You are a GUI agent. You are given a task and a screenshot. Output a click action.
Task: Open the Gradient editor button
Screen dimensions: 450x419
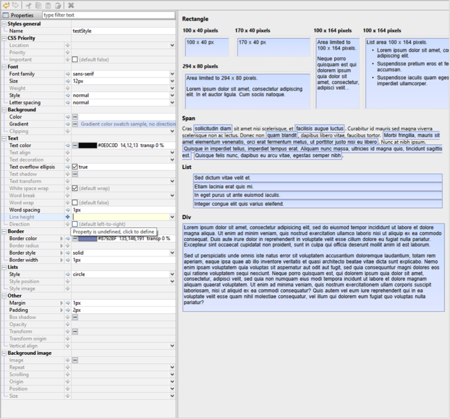(75, 124)
